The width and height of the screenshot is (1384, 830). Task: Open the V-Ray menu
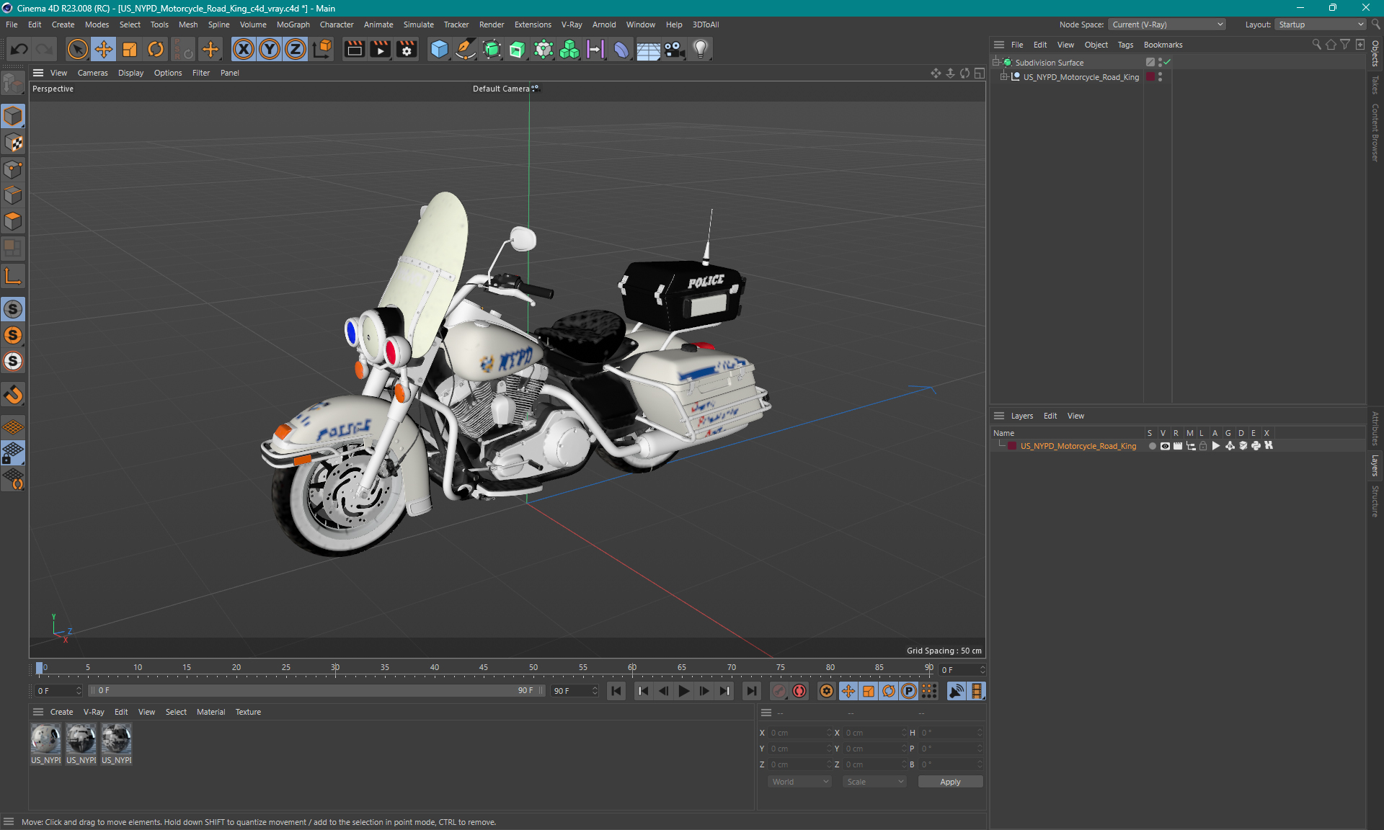572,24
